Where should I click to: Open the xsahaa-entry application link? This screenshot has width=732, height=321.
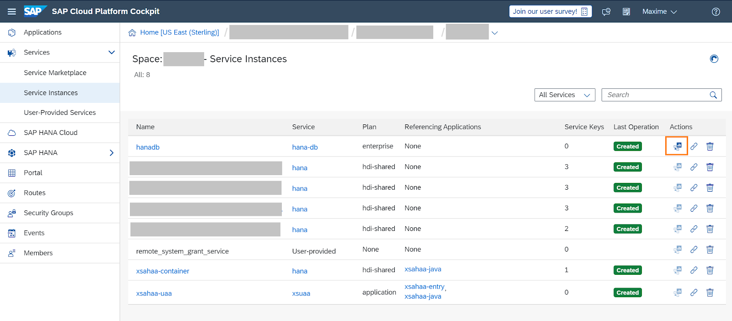pos(424,287)
